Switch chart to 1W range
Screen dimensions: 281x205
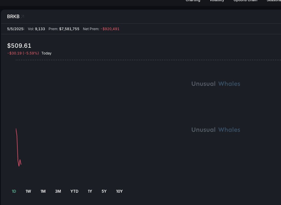[28, 191]
